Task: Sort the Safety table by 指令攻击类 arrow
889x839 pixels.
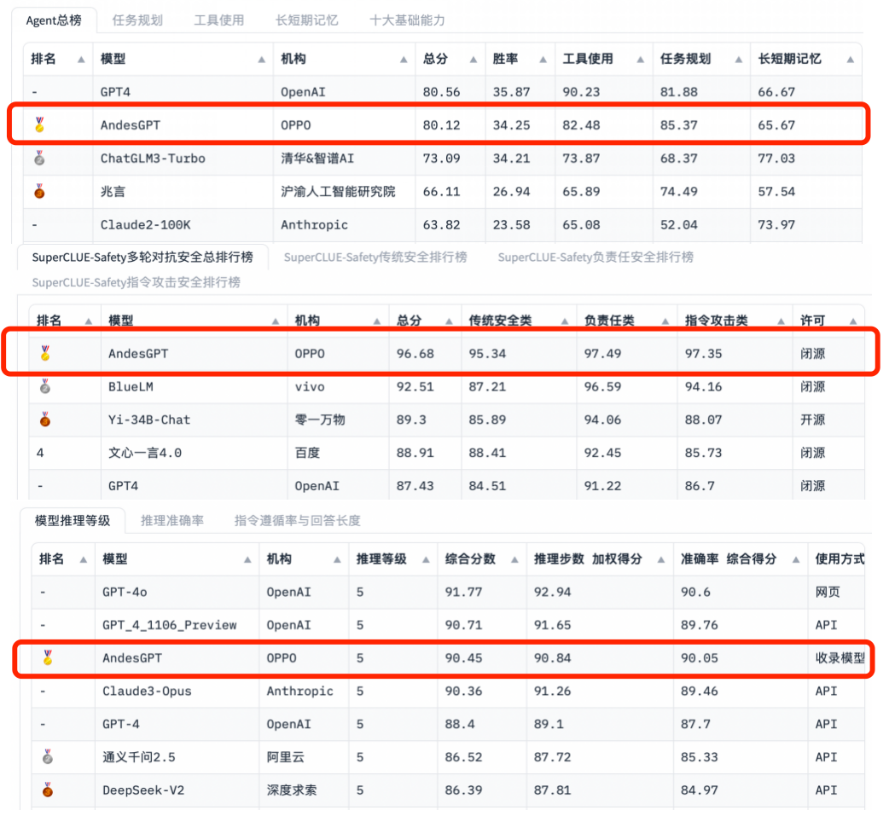Action: pyautogui.click(x=781, y=321)
